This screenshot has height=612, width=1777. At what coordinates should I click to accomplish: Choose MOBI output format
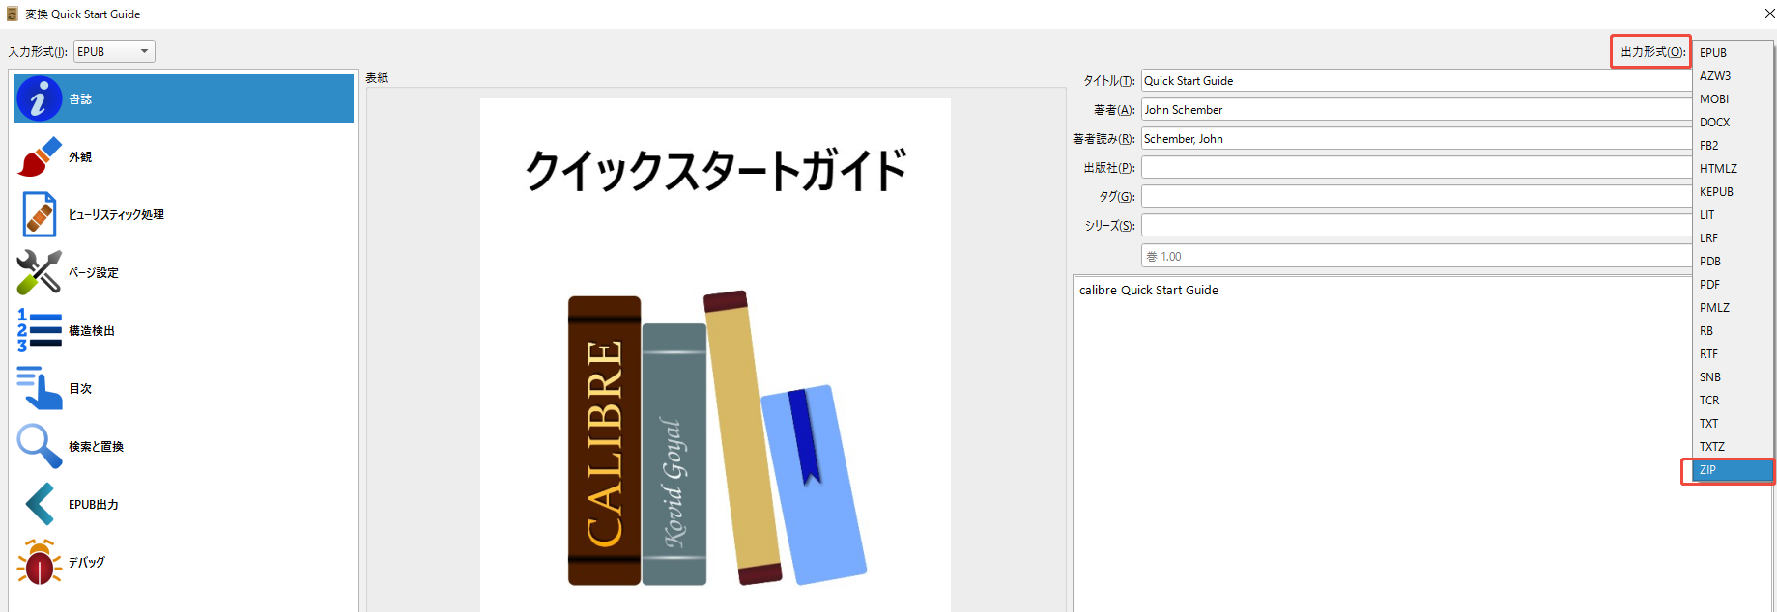click(x=1734, y=98)
